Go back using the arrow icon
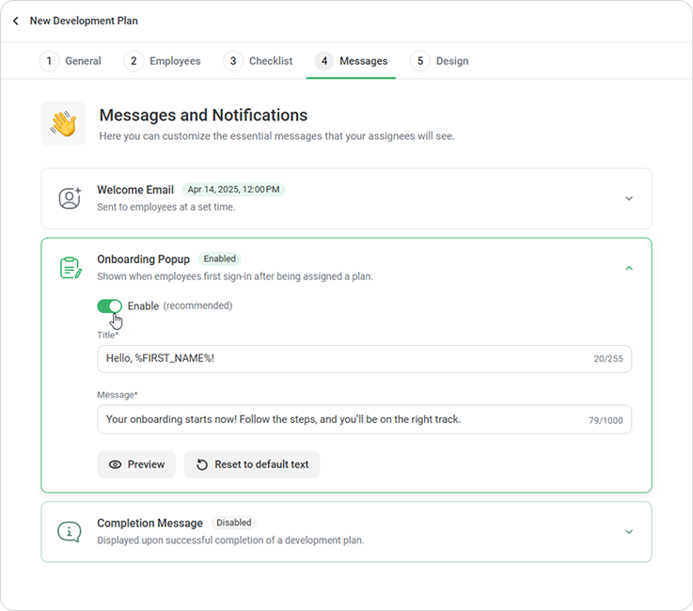Viewport: 693px width, 611px height. click(x=16, y=21)
